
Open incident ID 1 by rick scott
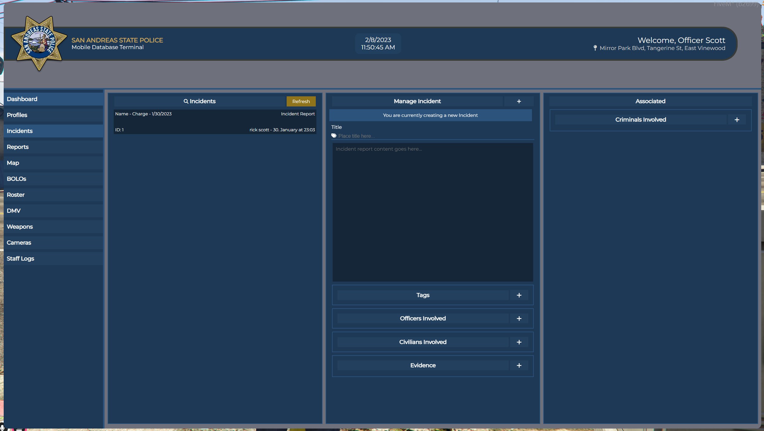[x=215, y=122]
